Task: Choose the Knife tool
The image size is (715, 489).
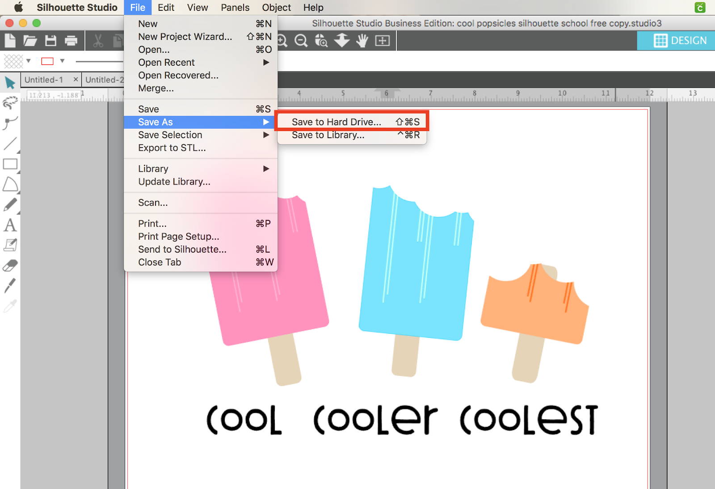Action: (x=10, y=286)
